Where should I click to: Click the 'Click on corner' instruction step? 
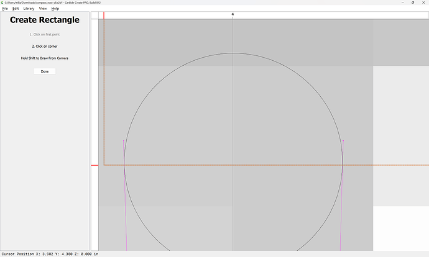pyautogui.click(x=45, y=46)
